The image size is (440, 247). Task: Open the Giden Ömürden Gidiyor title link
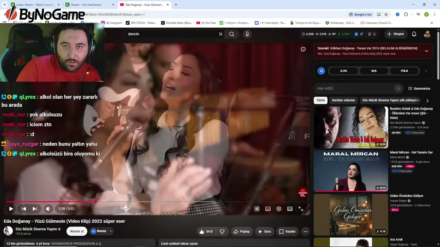[x=407, y=196]
